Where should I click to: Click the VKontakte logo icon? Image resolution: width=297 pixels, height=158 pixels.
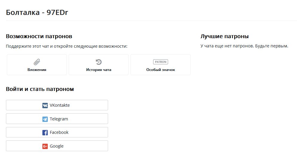(45, 106)
